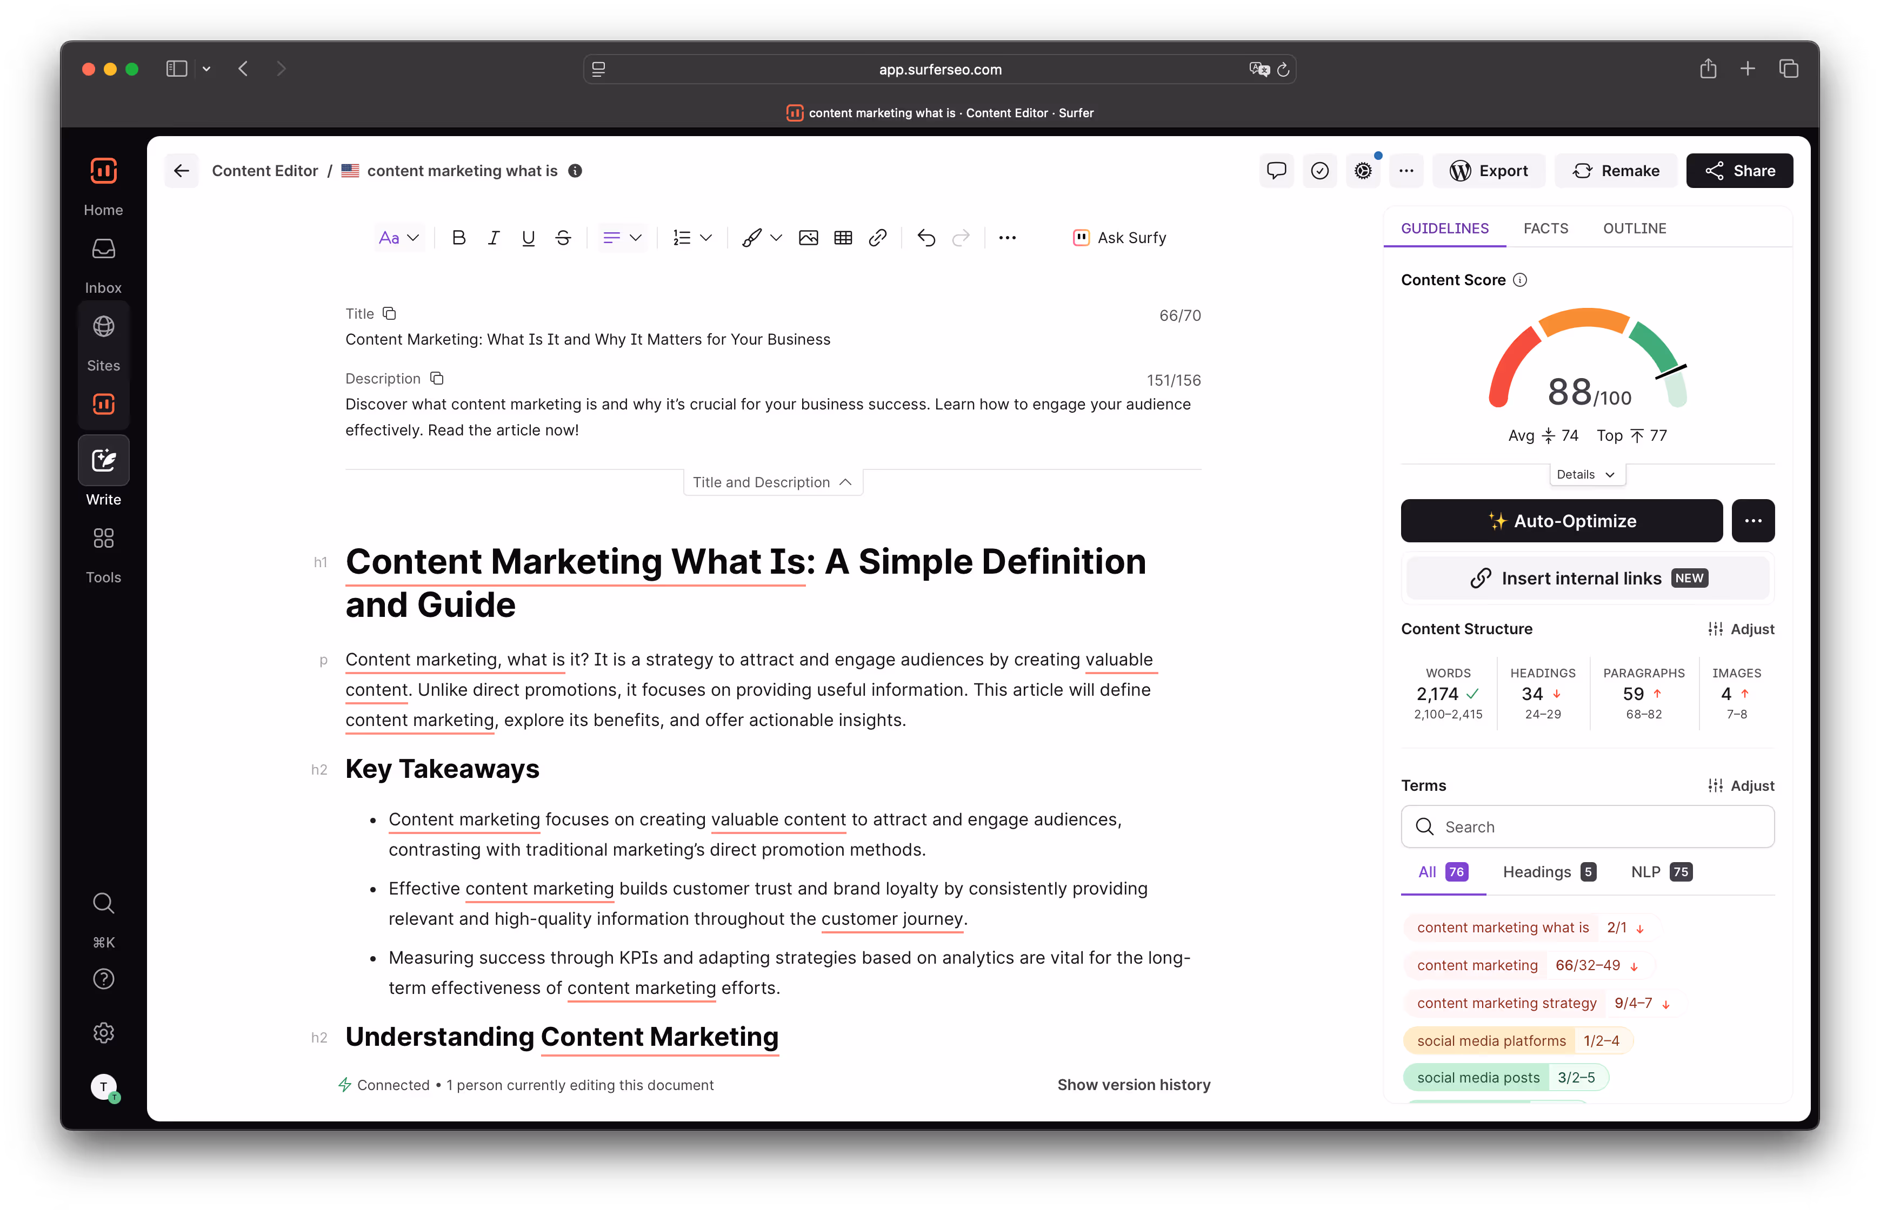Insert an image using toolbar icon
This screenshot has width=1880, height=1210.
point(808,237)
